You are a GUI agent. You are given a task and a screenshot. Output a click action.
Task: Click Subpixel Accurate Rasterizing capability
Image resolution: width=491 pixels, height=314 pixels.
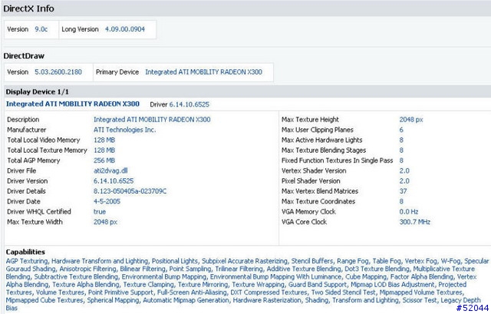tap(245, 261)
